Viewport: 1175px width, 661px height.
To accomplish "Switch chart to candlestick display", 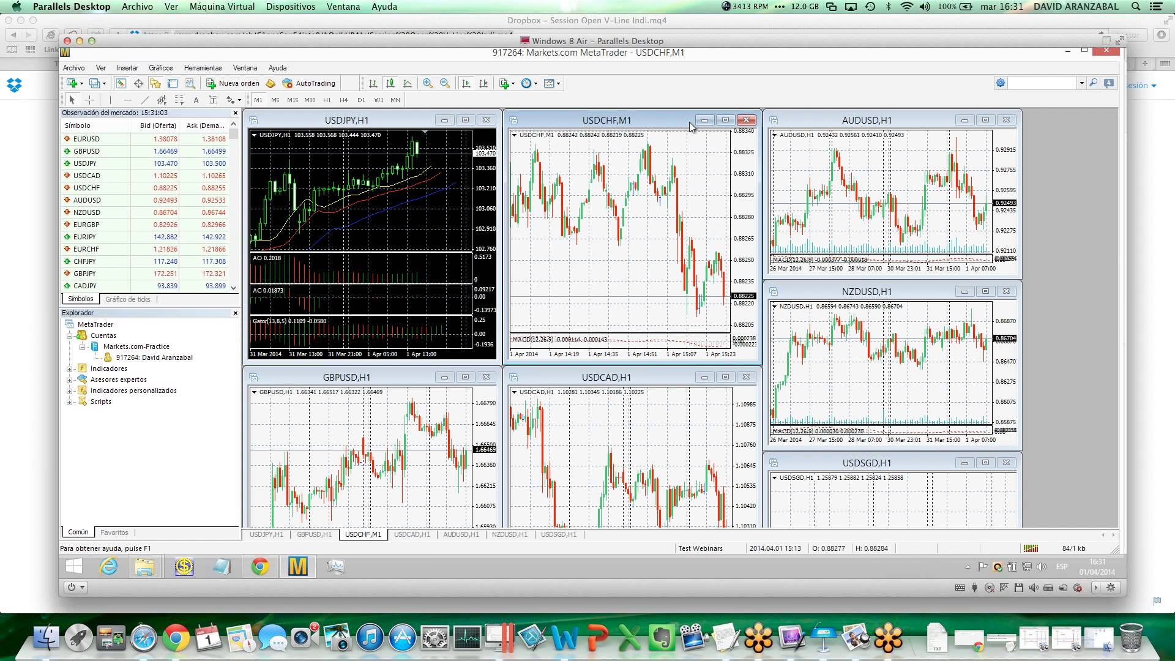I will tap(390, 83).
